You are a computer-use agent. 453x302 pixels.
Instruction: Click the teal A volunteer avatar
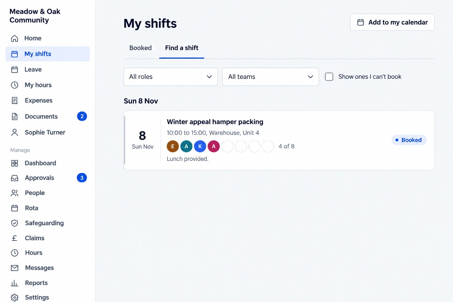click(x=186, y=146)
